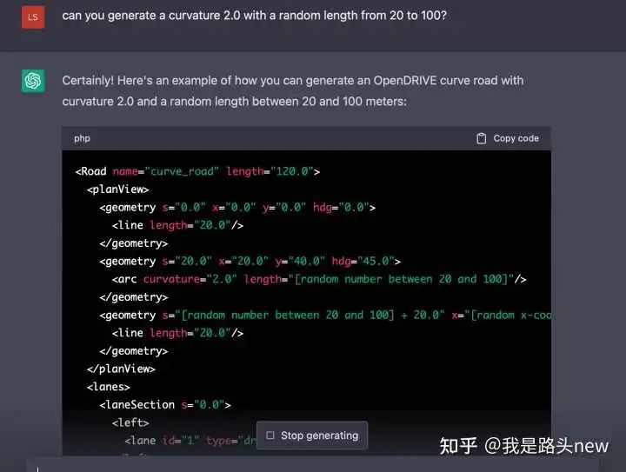Click the arc curvature="2.0" code line
Image resolution: width=626 pixels, height=472 pixels.
pyautogui.click(x=319, y=279)
